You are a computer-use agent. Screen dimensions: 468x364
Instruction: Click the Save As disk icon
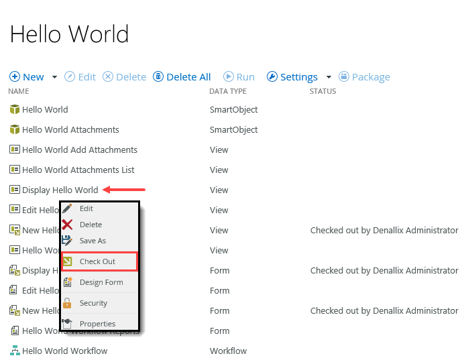[x=67, y=241]
